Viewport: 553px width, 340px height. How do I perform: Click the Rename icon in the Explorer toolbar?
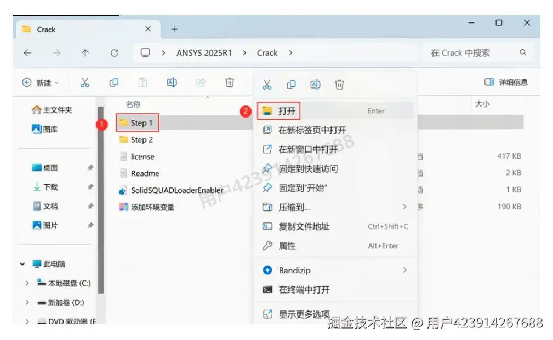click(x=172, y=83)
